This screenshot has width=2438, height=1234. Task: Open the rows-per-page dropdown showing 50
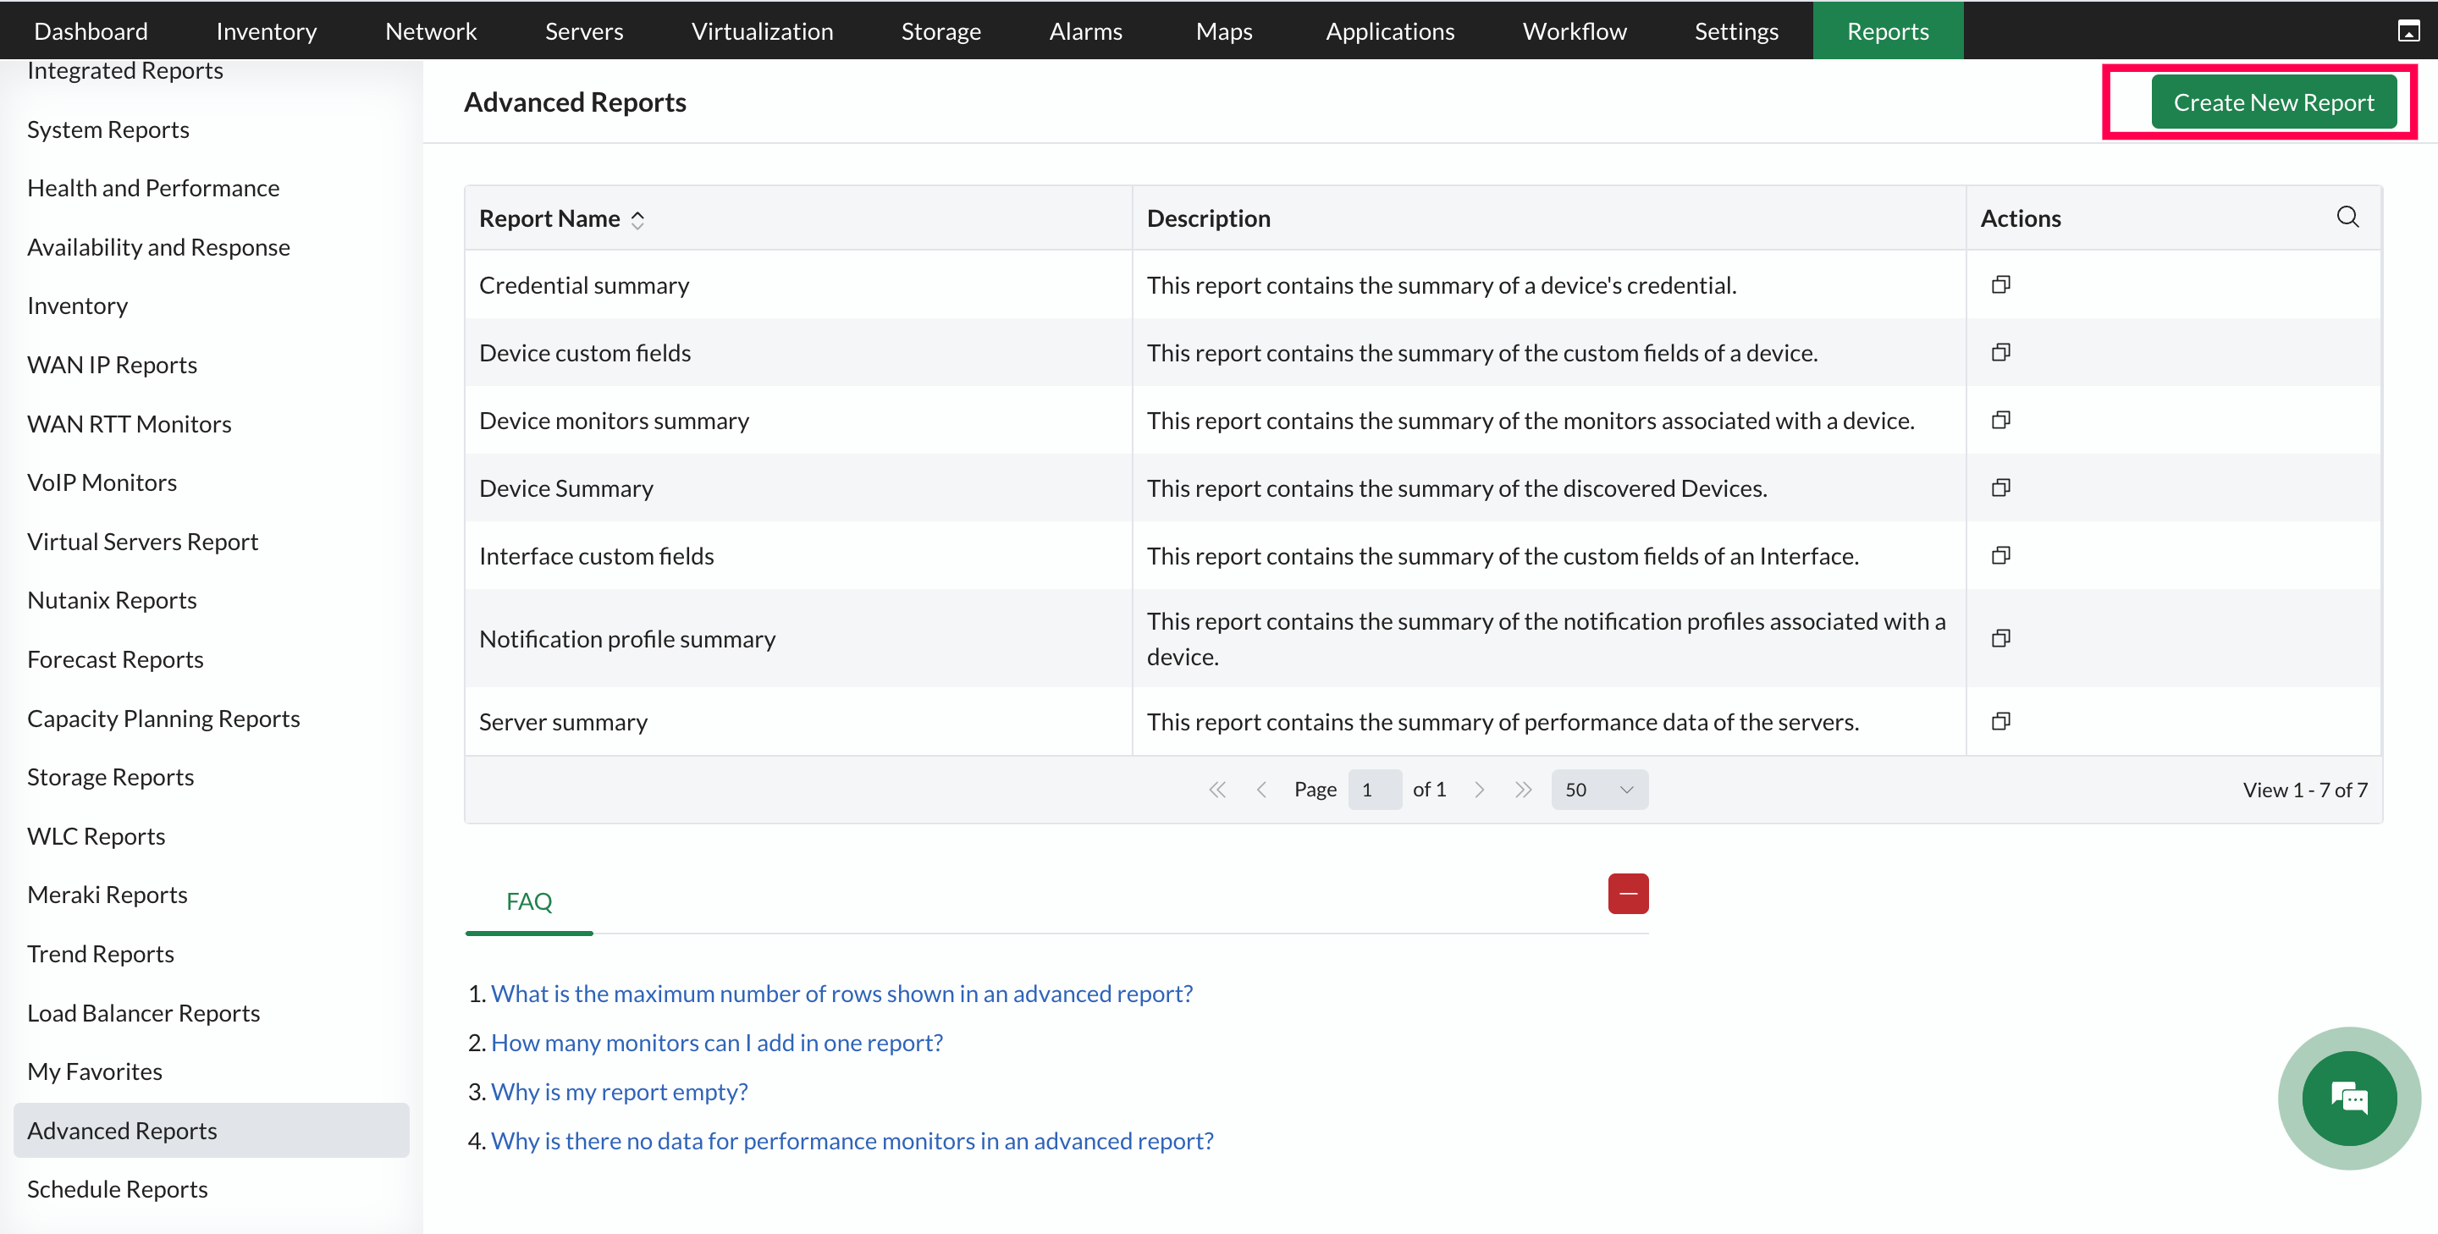(x=1599, y=789)
